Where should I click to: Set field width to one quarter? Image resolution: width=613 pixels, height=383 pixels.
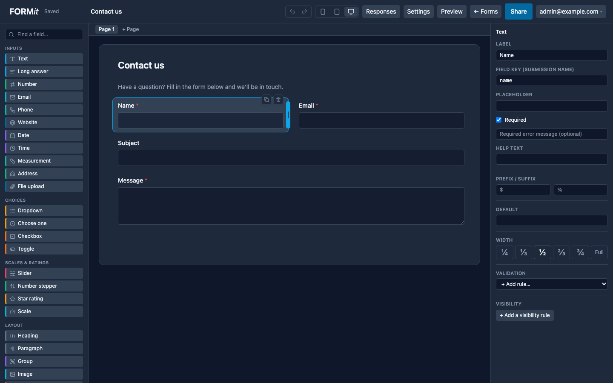click(504, 252)
